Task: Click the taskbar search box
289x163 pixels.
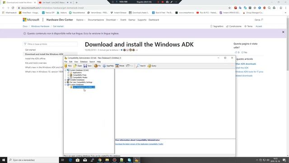Action: 33,160
